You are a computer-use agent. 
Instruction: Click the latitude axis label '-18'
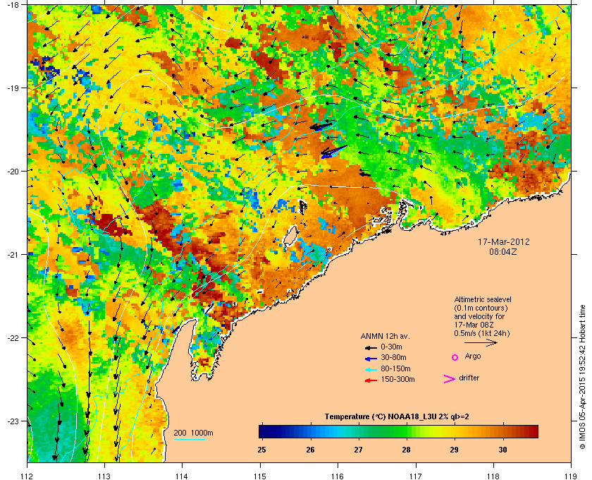click(x=13, y=4)
